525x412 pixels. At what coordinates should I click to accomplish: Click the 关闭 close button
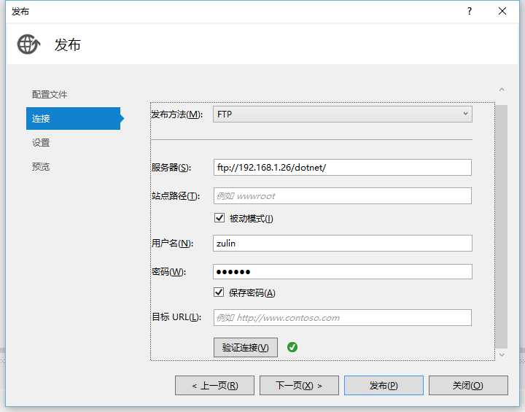click(468, 386)
